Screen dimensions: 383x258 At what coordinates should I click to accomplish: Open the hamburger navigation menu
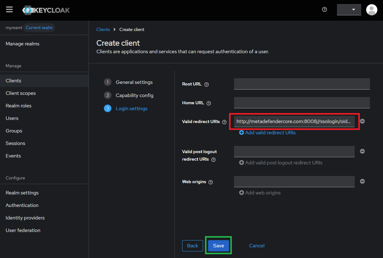(x=9, y=9)
